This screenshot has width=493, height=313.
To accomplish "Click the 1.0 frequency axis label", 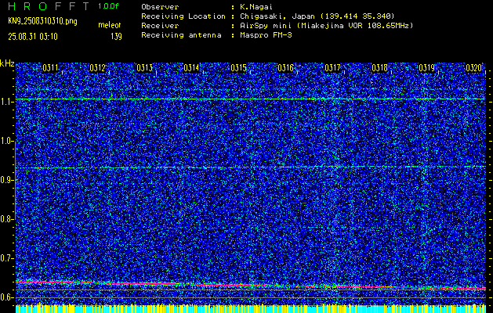I will pos(8,141).
